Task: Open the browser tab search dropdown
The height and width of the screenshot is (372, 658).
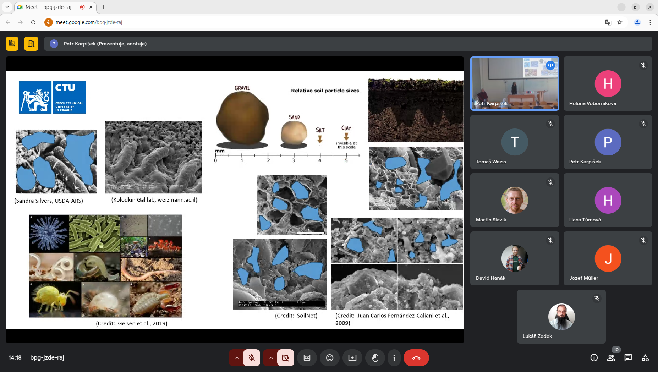Action: 7,7
